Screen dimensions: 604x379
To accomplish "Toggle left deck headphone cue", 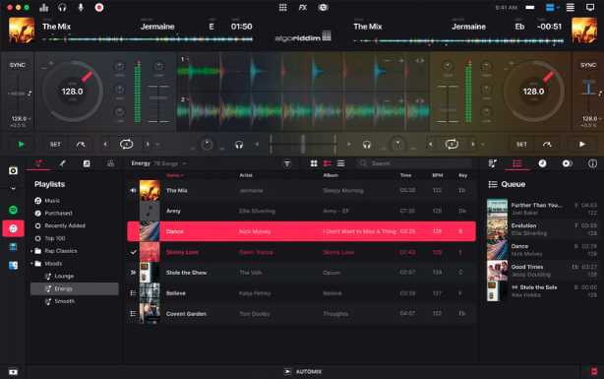I will coord(239,145).
